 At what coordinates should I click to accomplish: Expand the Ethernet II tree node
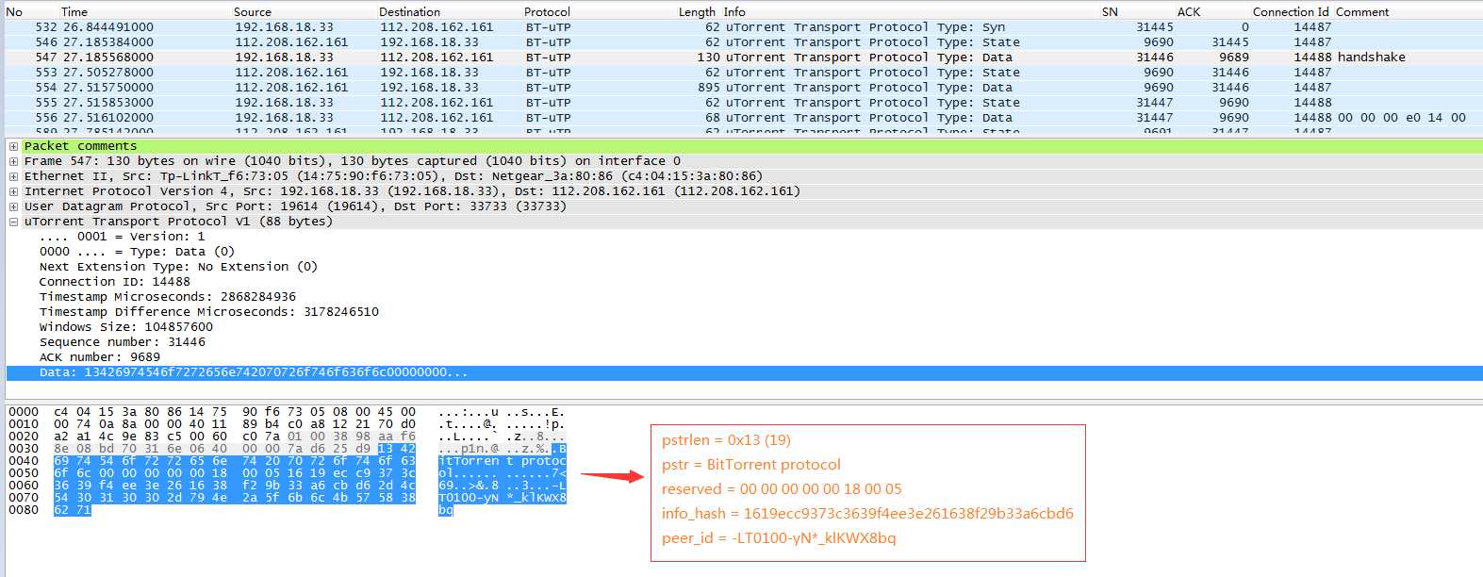13,176
